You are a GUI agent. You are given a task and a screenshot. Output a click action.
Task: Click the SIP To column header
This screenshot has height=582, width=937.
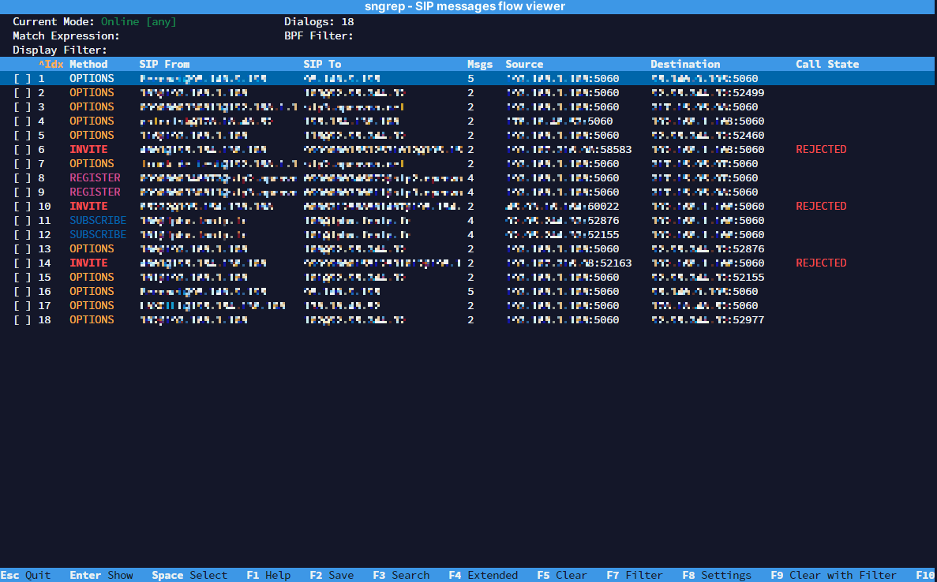point(322,65)
